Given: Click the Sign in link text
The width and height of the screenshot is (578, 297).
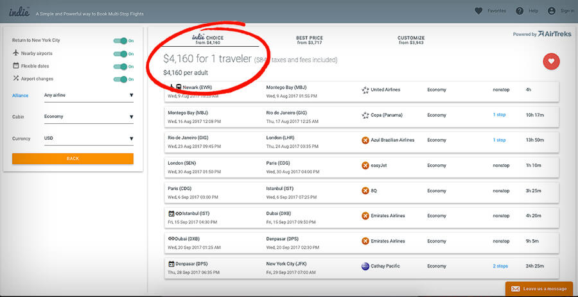Looking at the screenshot, I should (567, 11).
